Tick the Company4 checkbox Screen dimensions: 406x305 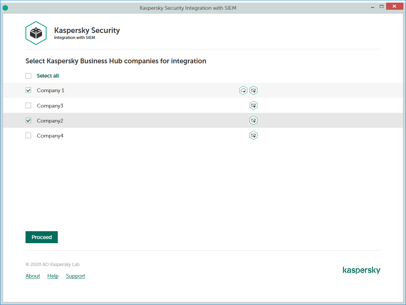[29, 136]
